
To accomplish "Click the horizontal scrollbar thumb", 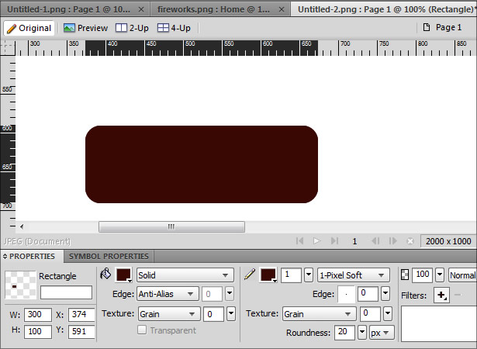I will (x=171, y=226).
